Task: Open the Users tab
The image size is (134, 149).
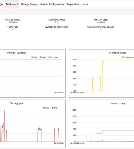Action: click(x=85, y=4)
